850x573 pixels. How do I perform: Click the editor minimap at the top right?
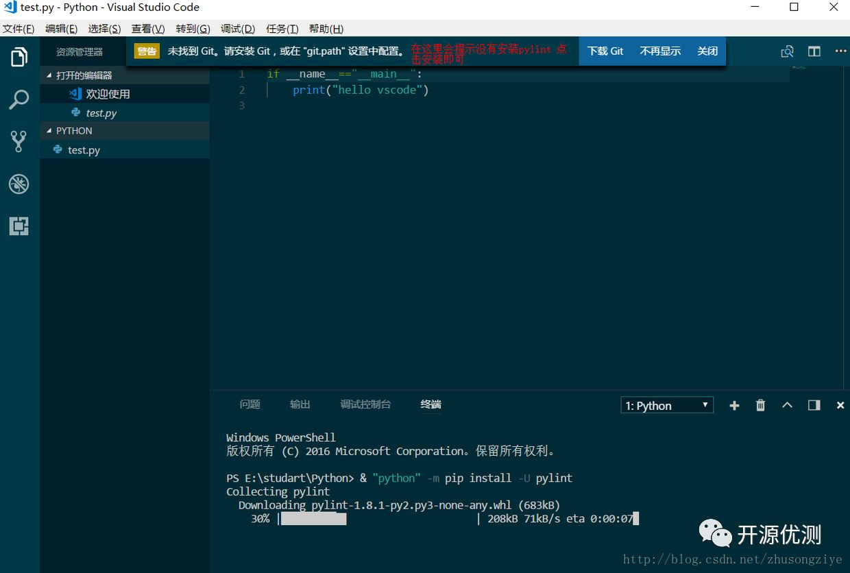coord(799,67)
